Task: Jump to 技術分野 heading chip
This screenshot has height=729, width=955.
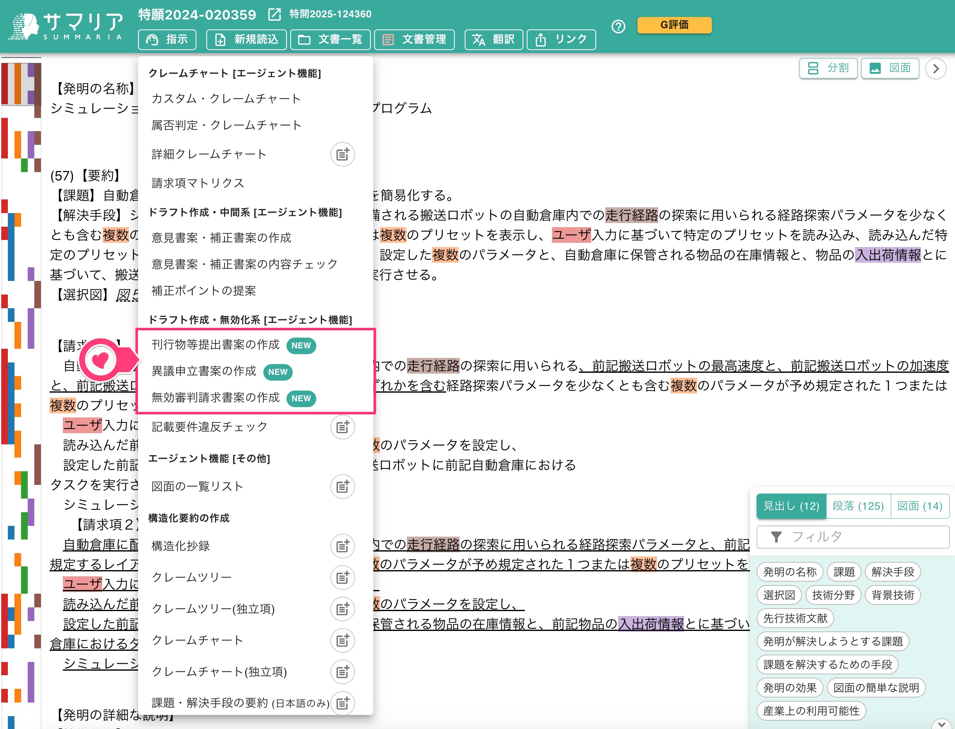Action: pos(833,595)
